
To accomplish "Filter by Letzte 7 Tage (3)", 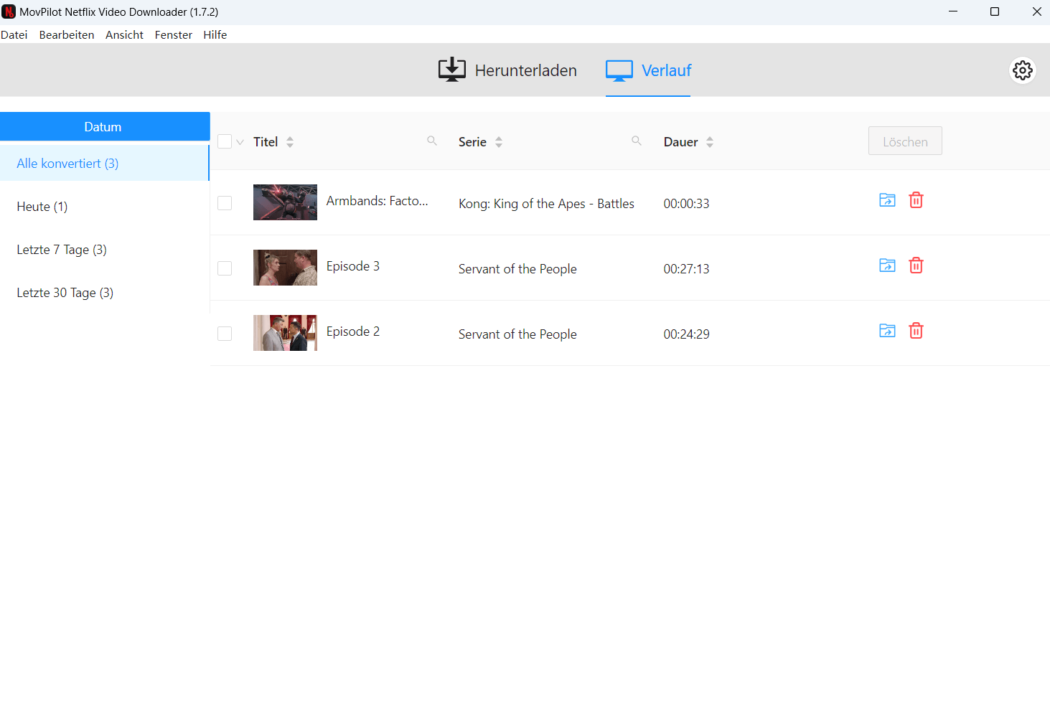I will pyautogui.click(x=105, y=250).
